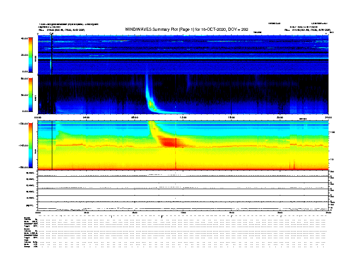Click the Cal marker above the RAD2 panel
Image resolution: width=354 pixels, height=273 pixels.
pyautogui.click(x=51, y=33)
